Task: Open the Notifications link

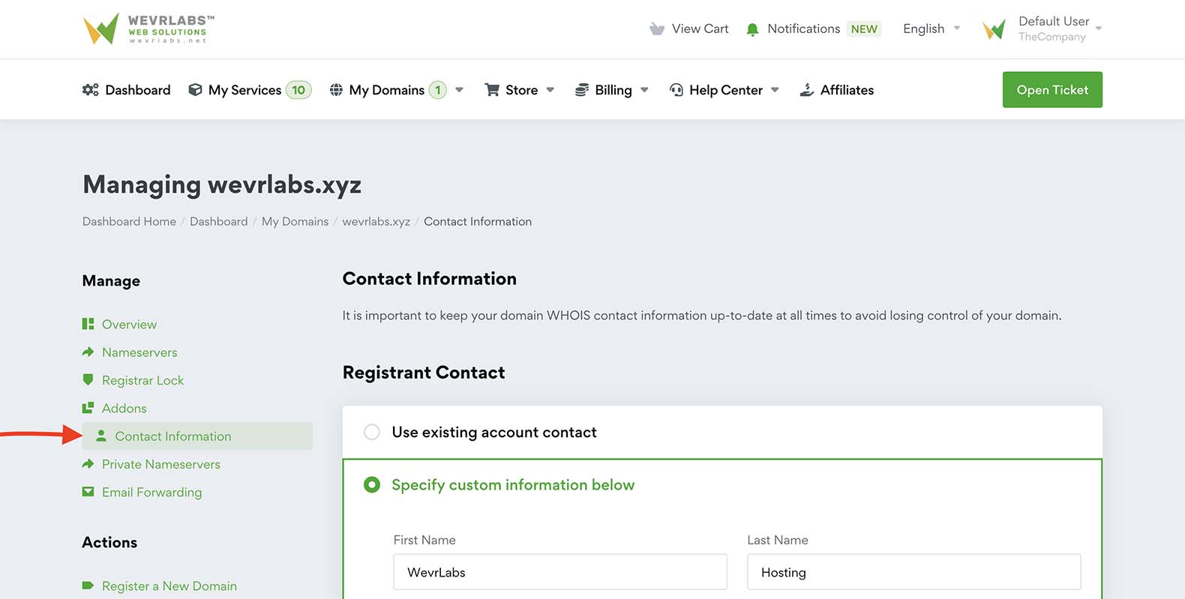Action: [x=803, y=28]
